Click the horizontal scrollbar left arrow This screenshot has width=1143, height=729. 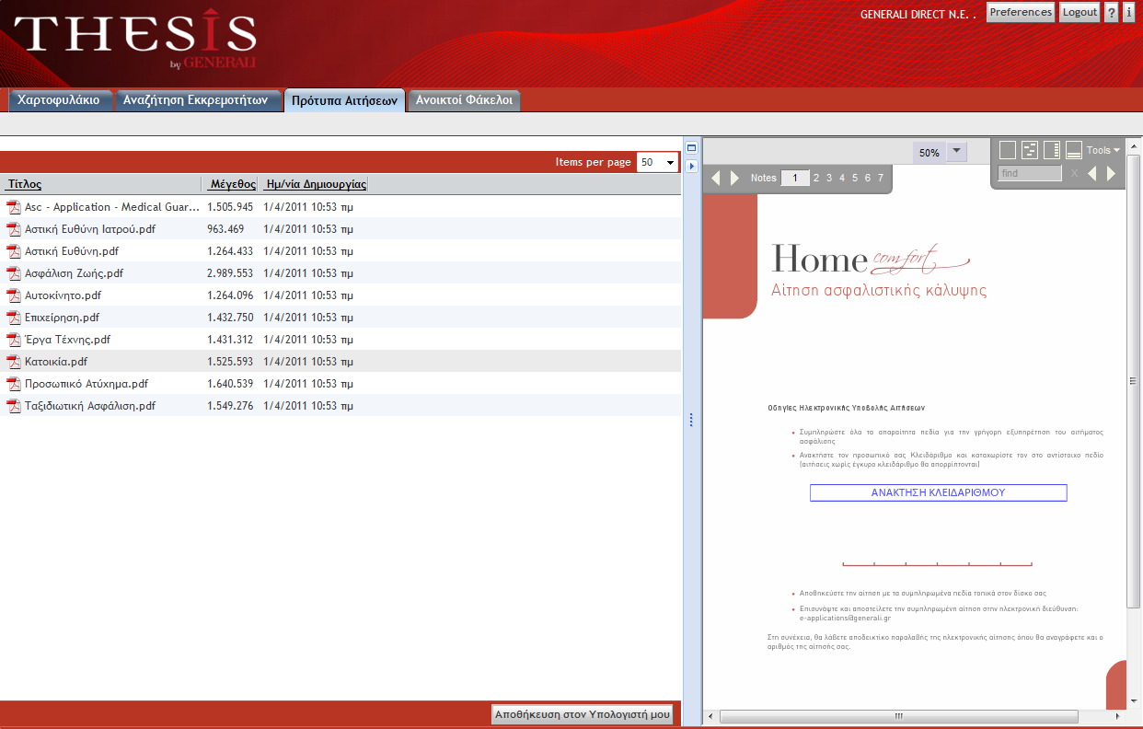coord(710,716)
